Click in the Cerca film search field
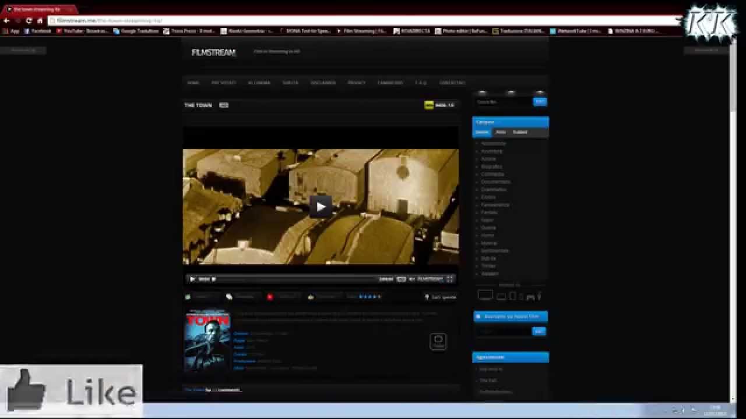 [502, 102]
